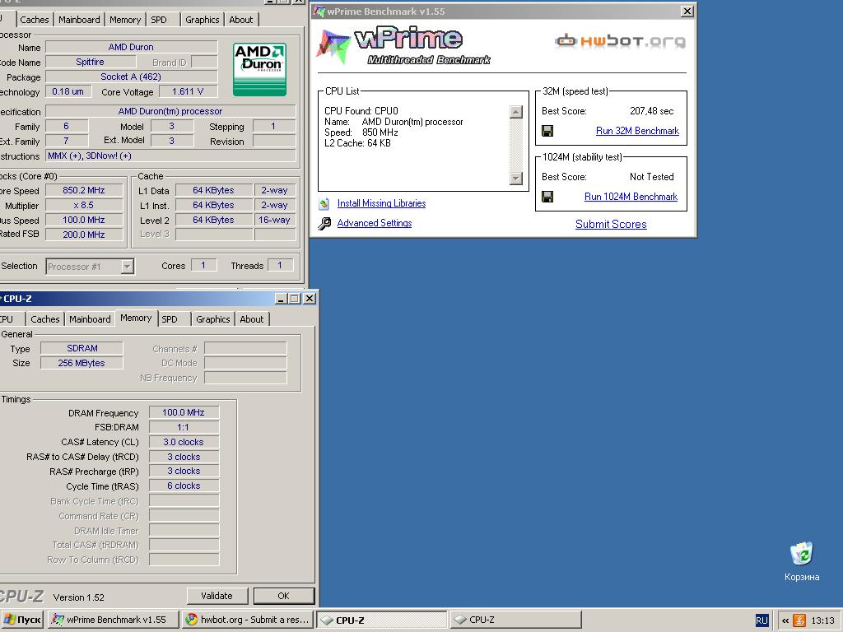This screenshot has width=843, height=632.
Task: Open the Caches tab in lower CPU-Z window
Action: [x=45, y=319]
